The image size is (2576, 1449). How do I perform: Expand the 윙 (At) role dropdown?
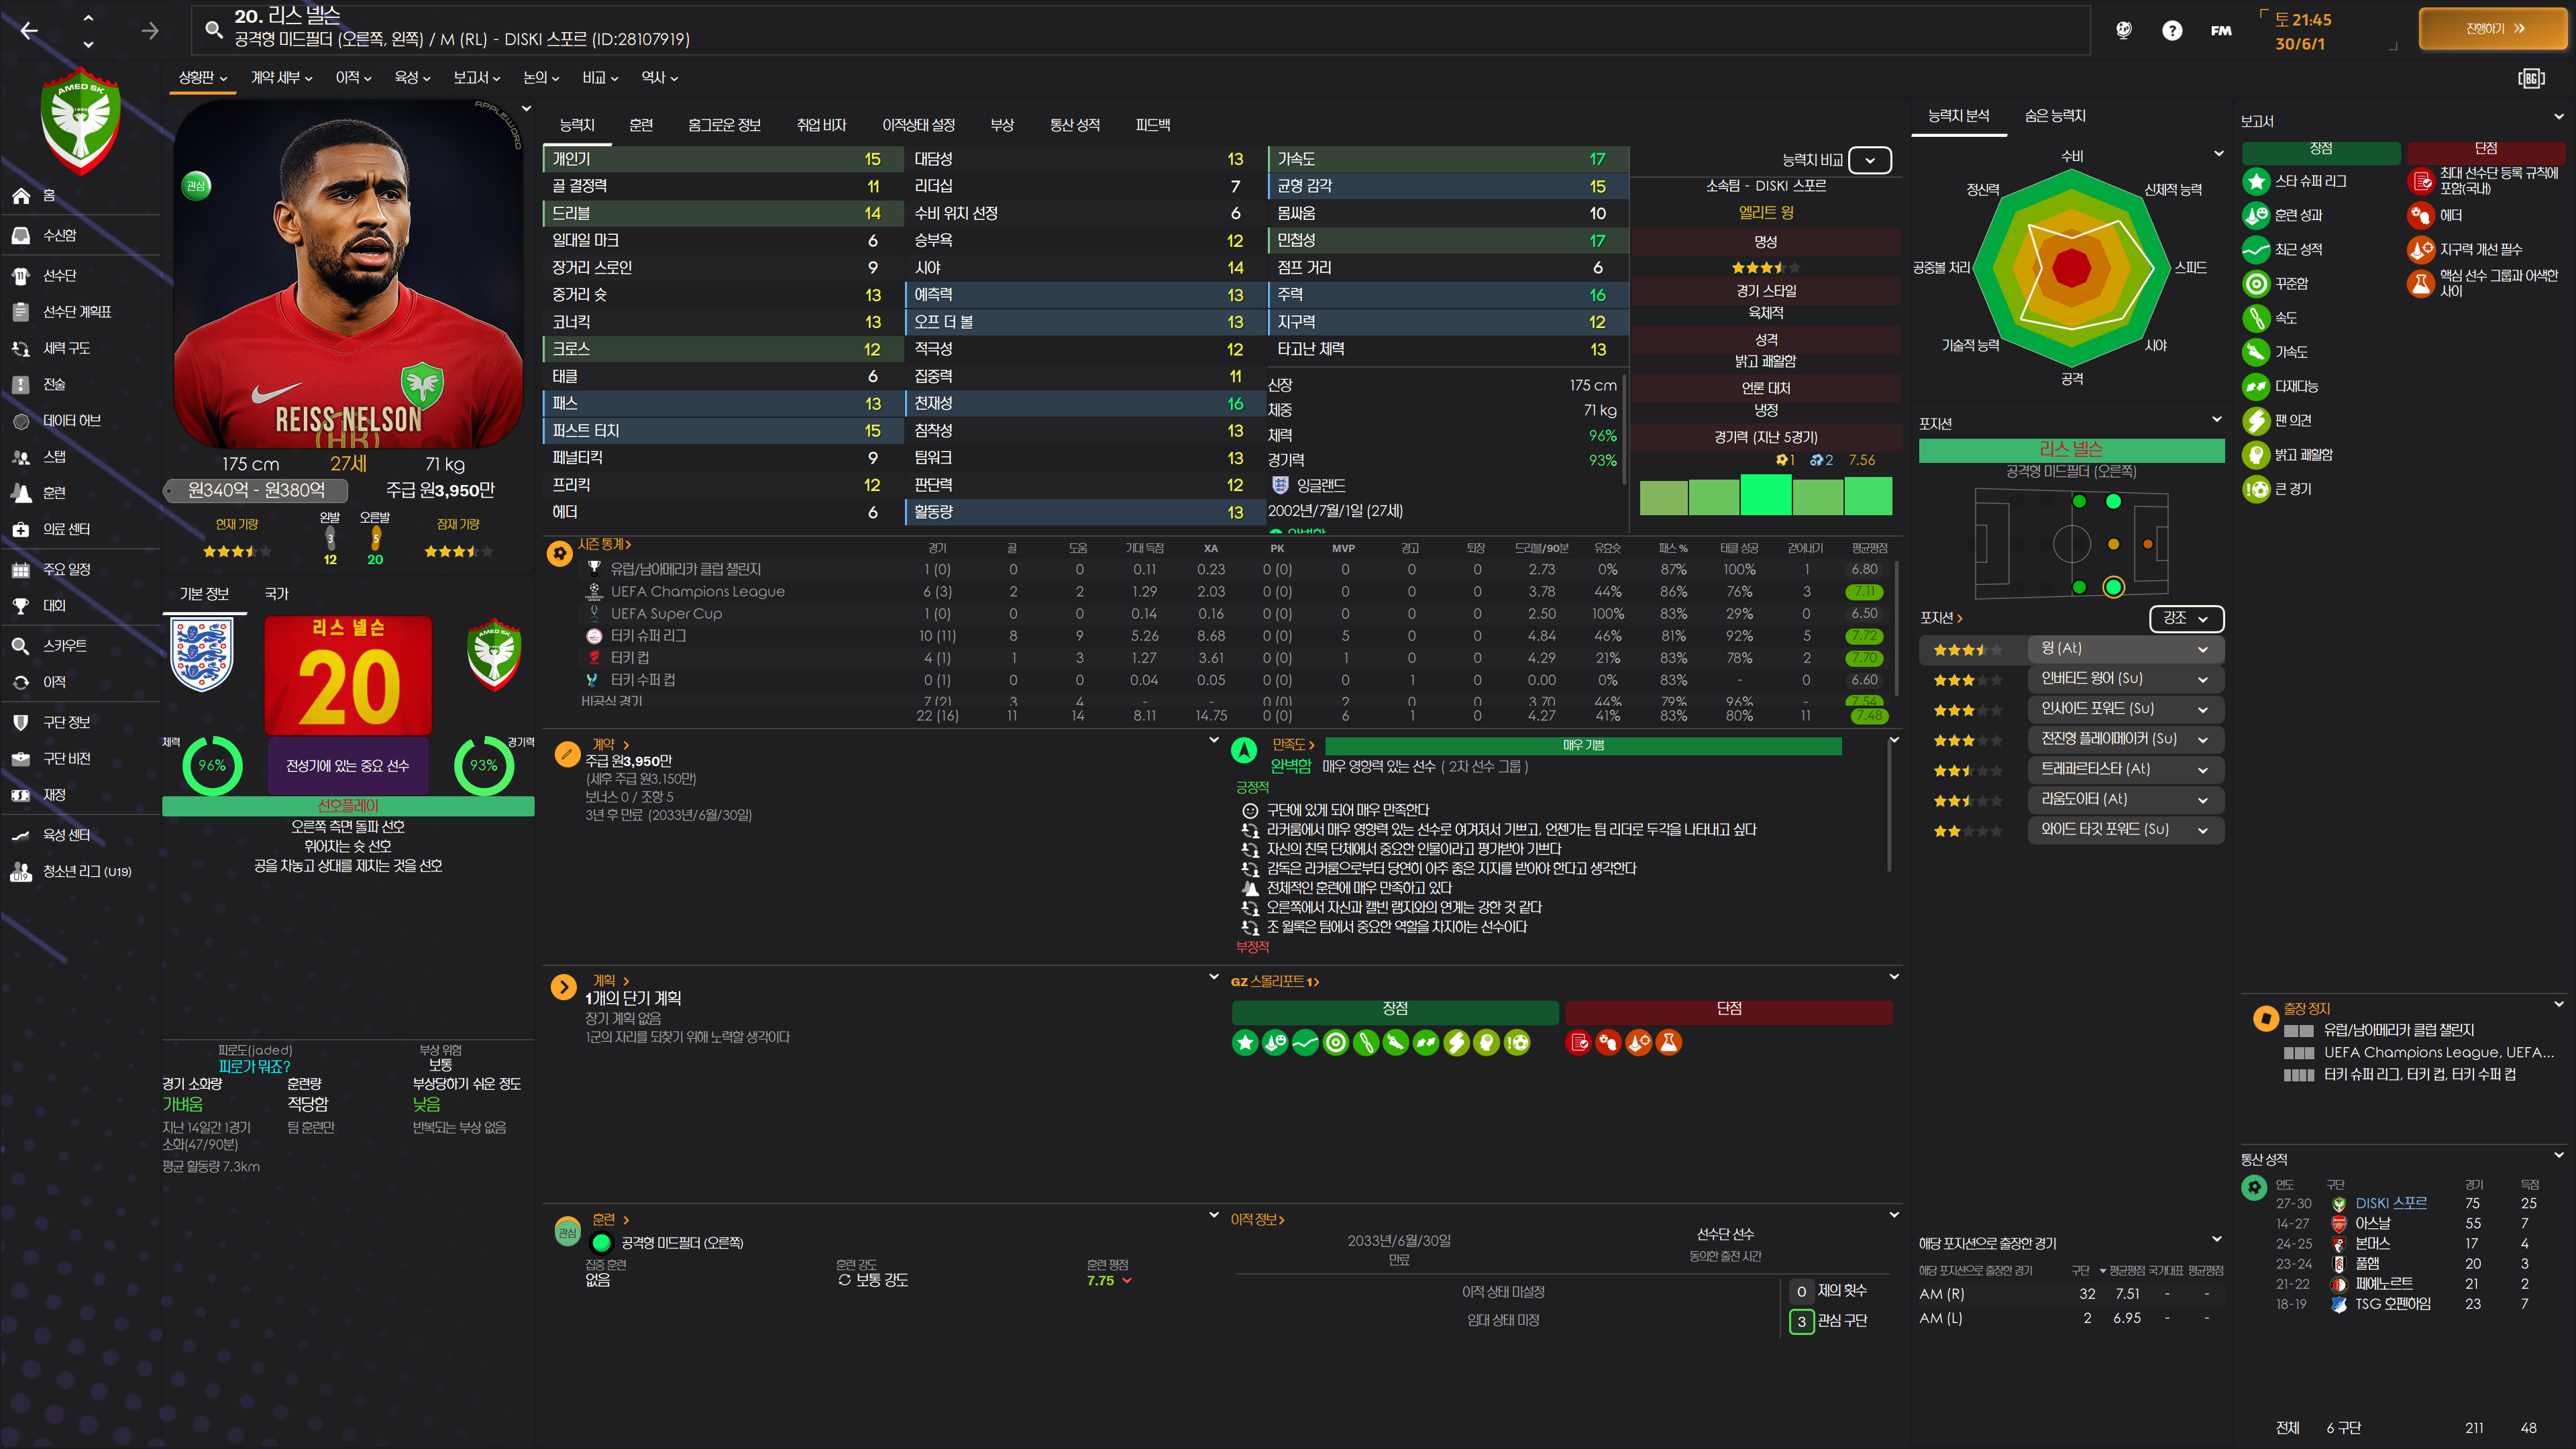point(2202,649)
